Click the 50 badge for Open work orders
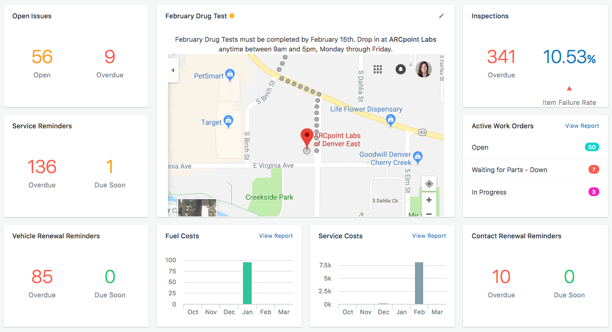 (592, 147)
